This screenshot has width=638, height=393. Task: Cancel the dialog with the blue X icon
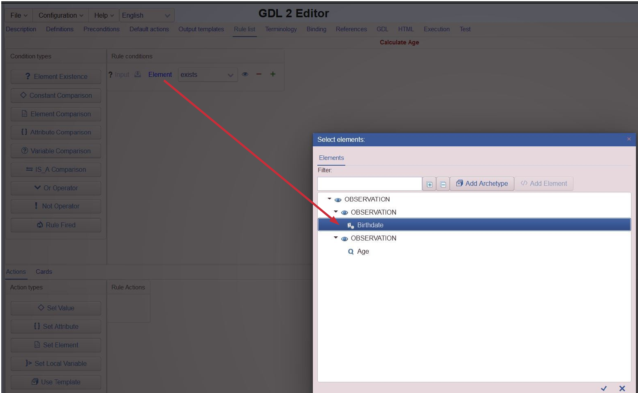[x=622, y=388]
